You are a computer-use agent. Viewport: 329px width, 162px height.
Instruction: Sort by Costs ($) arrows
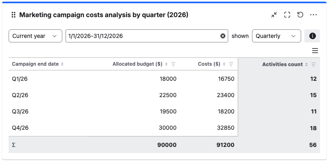tap(224, 64)
